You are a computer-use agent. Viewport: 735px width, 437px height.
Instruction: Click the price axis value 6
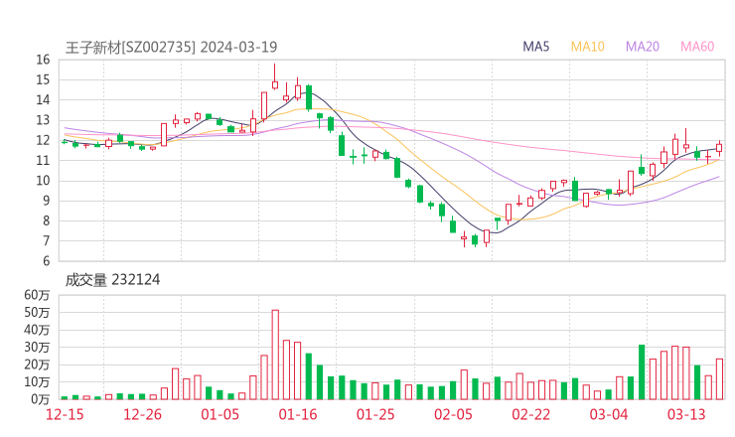(47, 261)
